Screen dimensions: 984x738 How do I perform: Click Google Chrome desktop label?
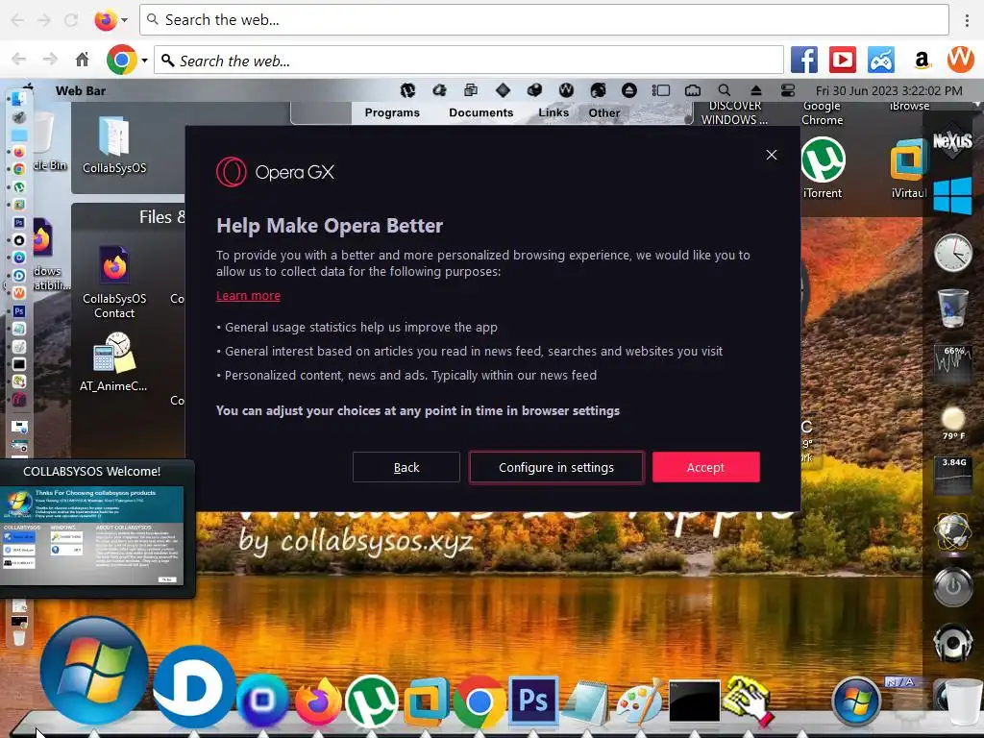822,113
